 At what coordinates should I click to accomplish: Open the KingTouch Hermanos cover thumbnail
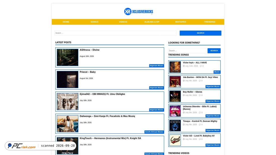click(67, 146)
